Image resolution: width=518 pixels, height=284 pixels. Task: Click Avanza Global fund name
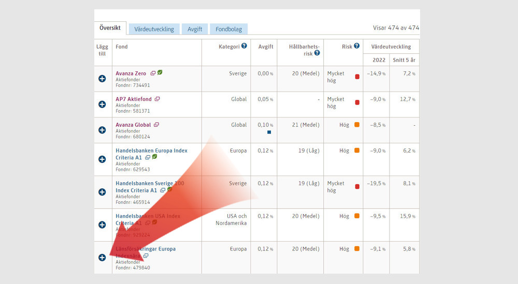point(133,125)
